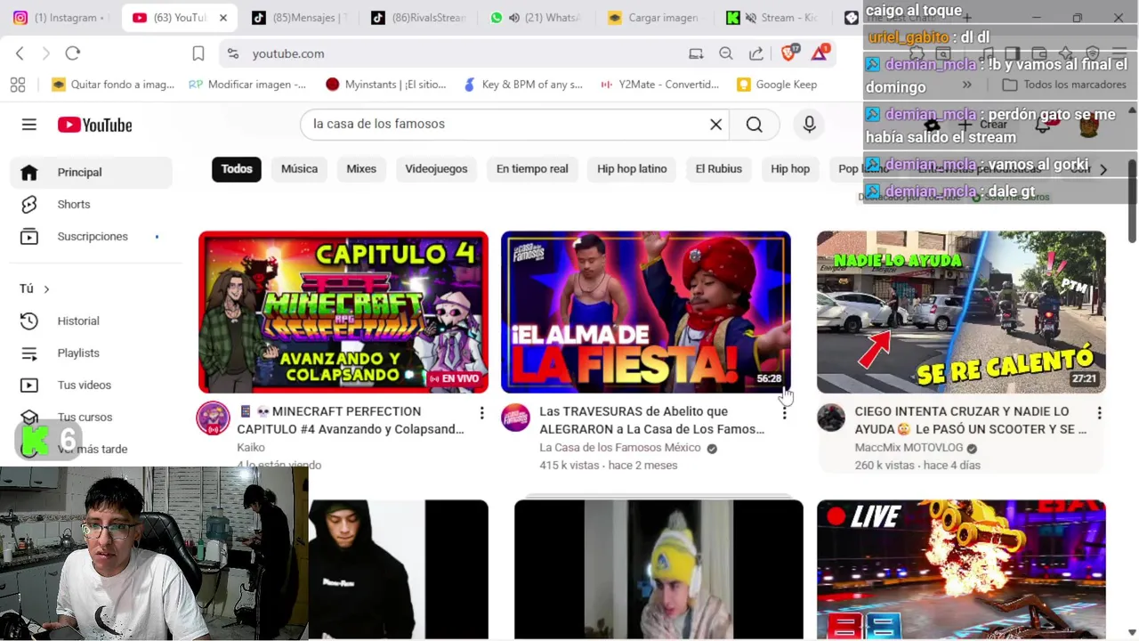
Task: Open Todos los marcadores folder
Action: pyautogui.click(x=1064, y=85)
